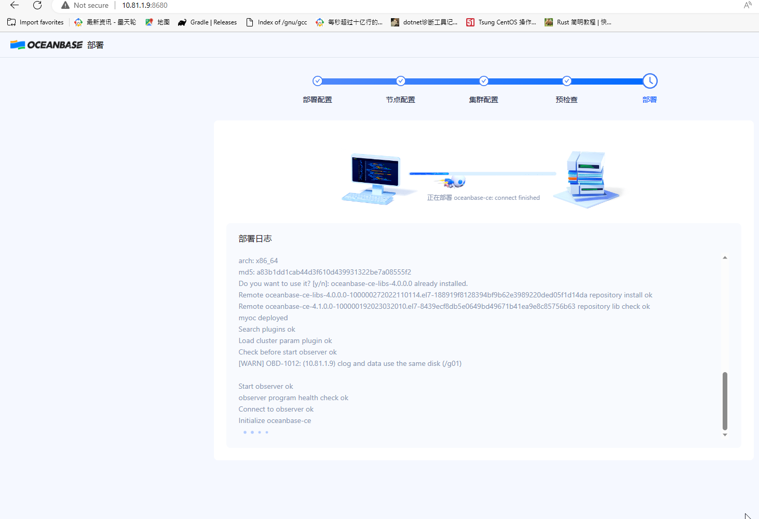Click the 'repository lib check ok' log line
The width and height of the screenshot is (759, 519).
pyautogui.click(x=444, y=306)
